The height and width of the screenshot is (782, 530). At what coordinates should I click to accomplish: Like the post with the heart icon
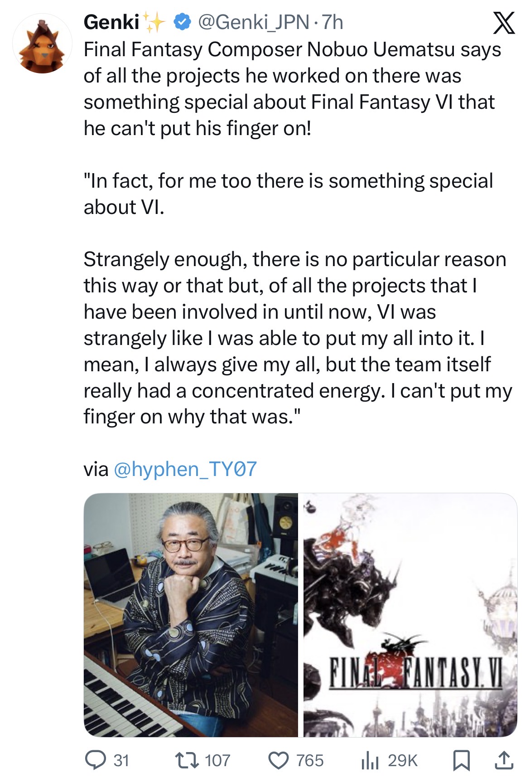(x=279, y=760)
